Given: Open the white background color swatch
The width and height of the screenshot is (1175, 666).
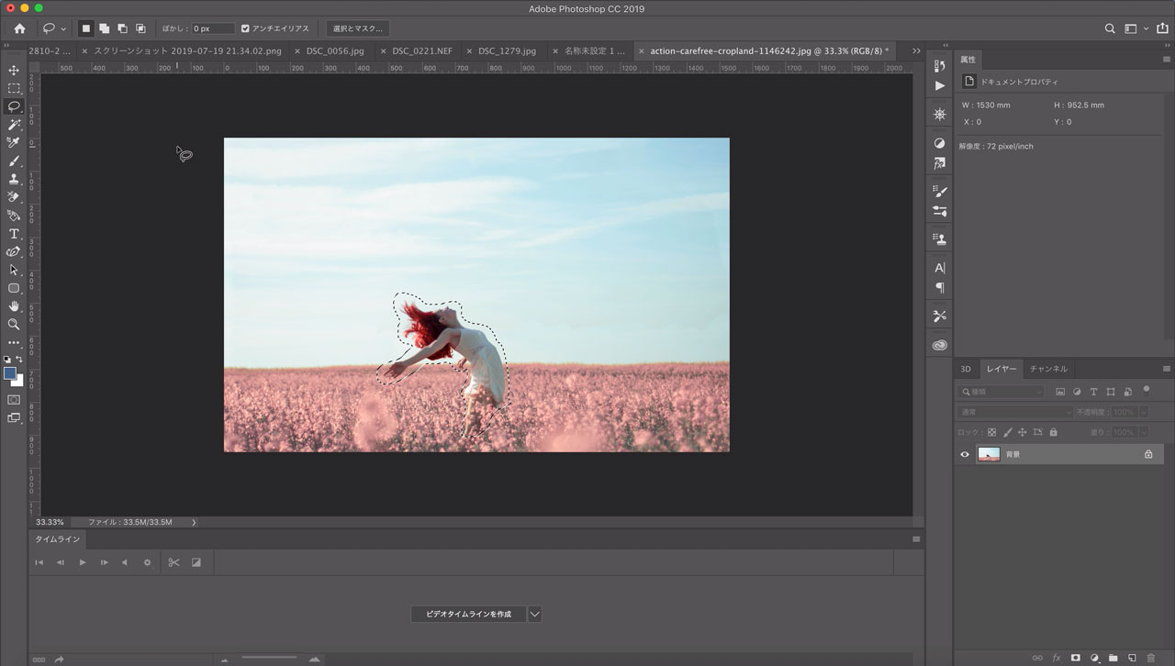Looking at the screenshot, I should tap(18, 382).
